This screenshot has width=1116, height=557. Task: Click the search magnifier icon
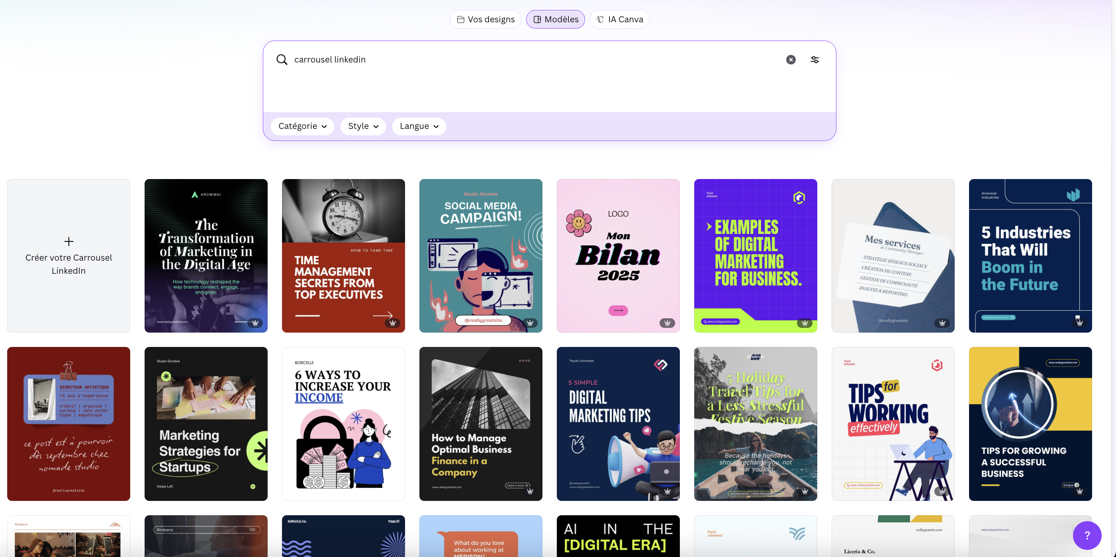click(282, 60)
